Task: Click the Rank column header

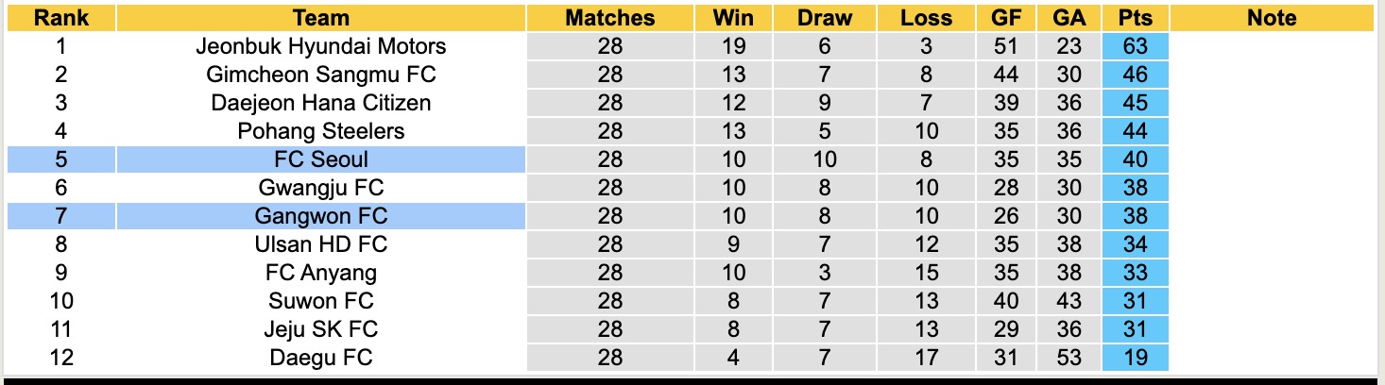Action: point(61,17)
